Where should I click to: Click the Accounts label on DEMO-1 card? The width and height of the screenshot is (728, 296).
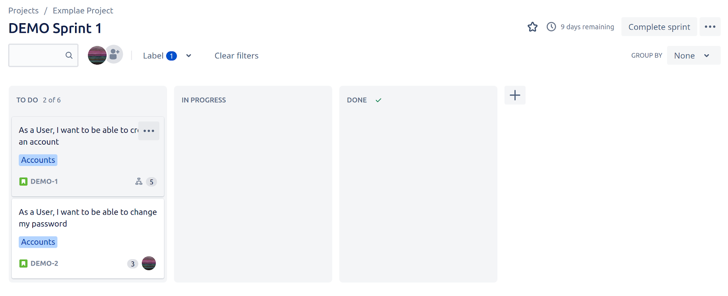point(38,160)
